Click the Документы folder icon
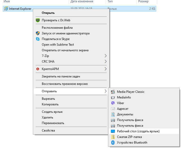The width and height of the screenshot is (185, 151). (113, 114)
